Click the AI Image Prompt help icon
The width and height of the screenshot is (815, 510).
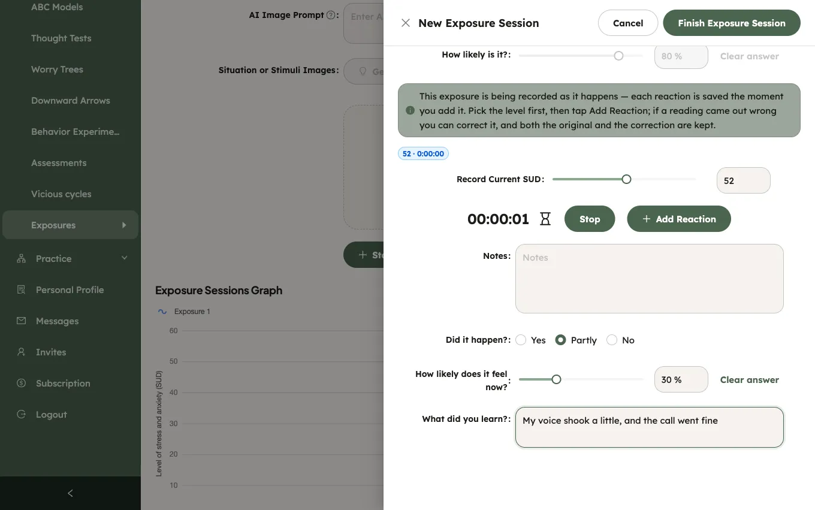pos(331,15)
